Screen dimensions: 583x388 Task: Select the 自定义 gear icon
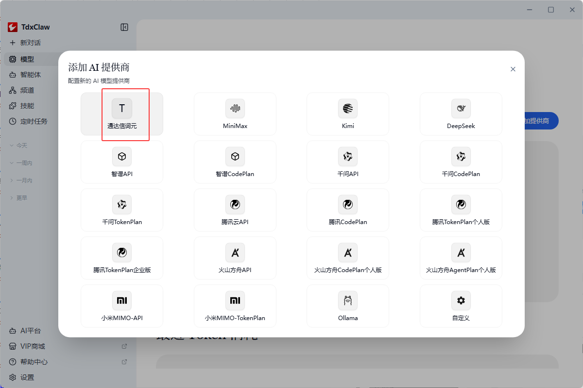click(x=461, y=301)
